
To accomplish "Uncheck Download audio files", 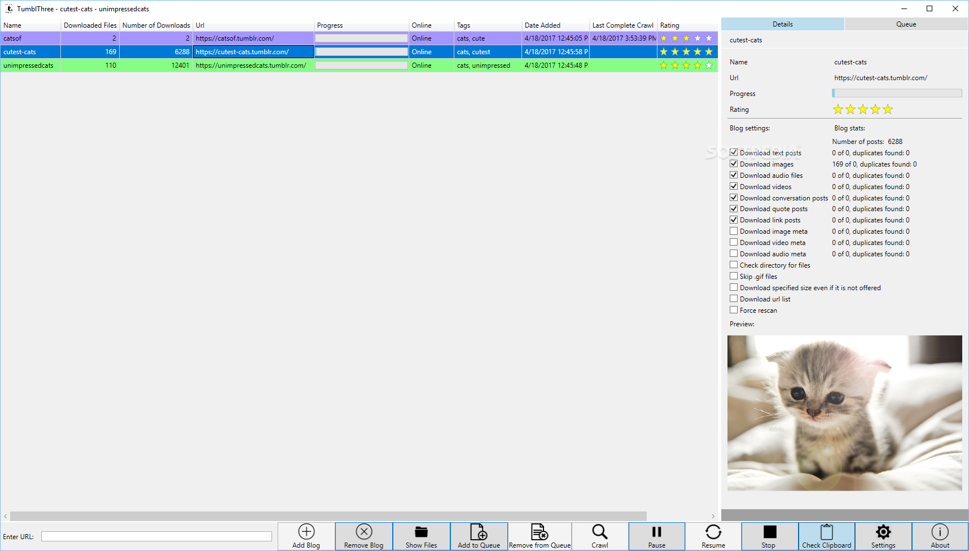I will [734, 175].
